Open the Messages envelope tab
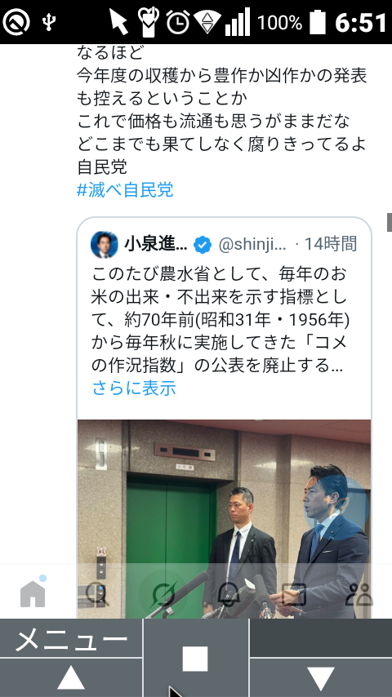Viewport: 392px width, 697px height. point(294,594)
